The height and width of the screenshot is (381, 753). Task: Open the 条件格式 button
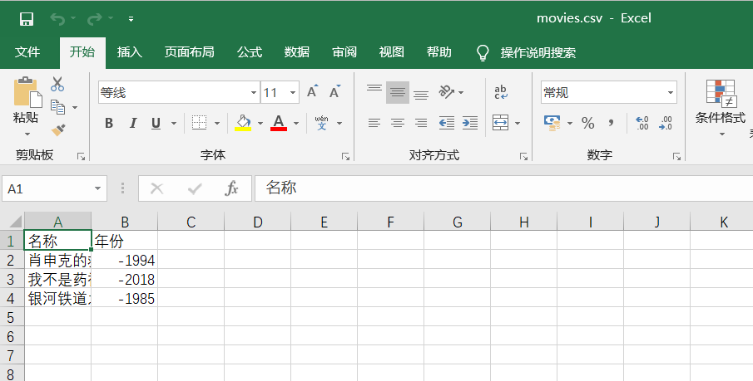point(721,104)
